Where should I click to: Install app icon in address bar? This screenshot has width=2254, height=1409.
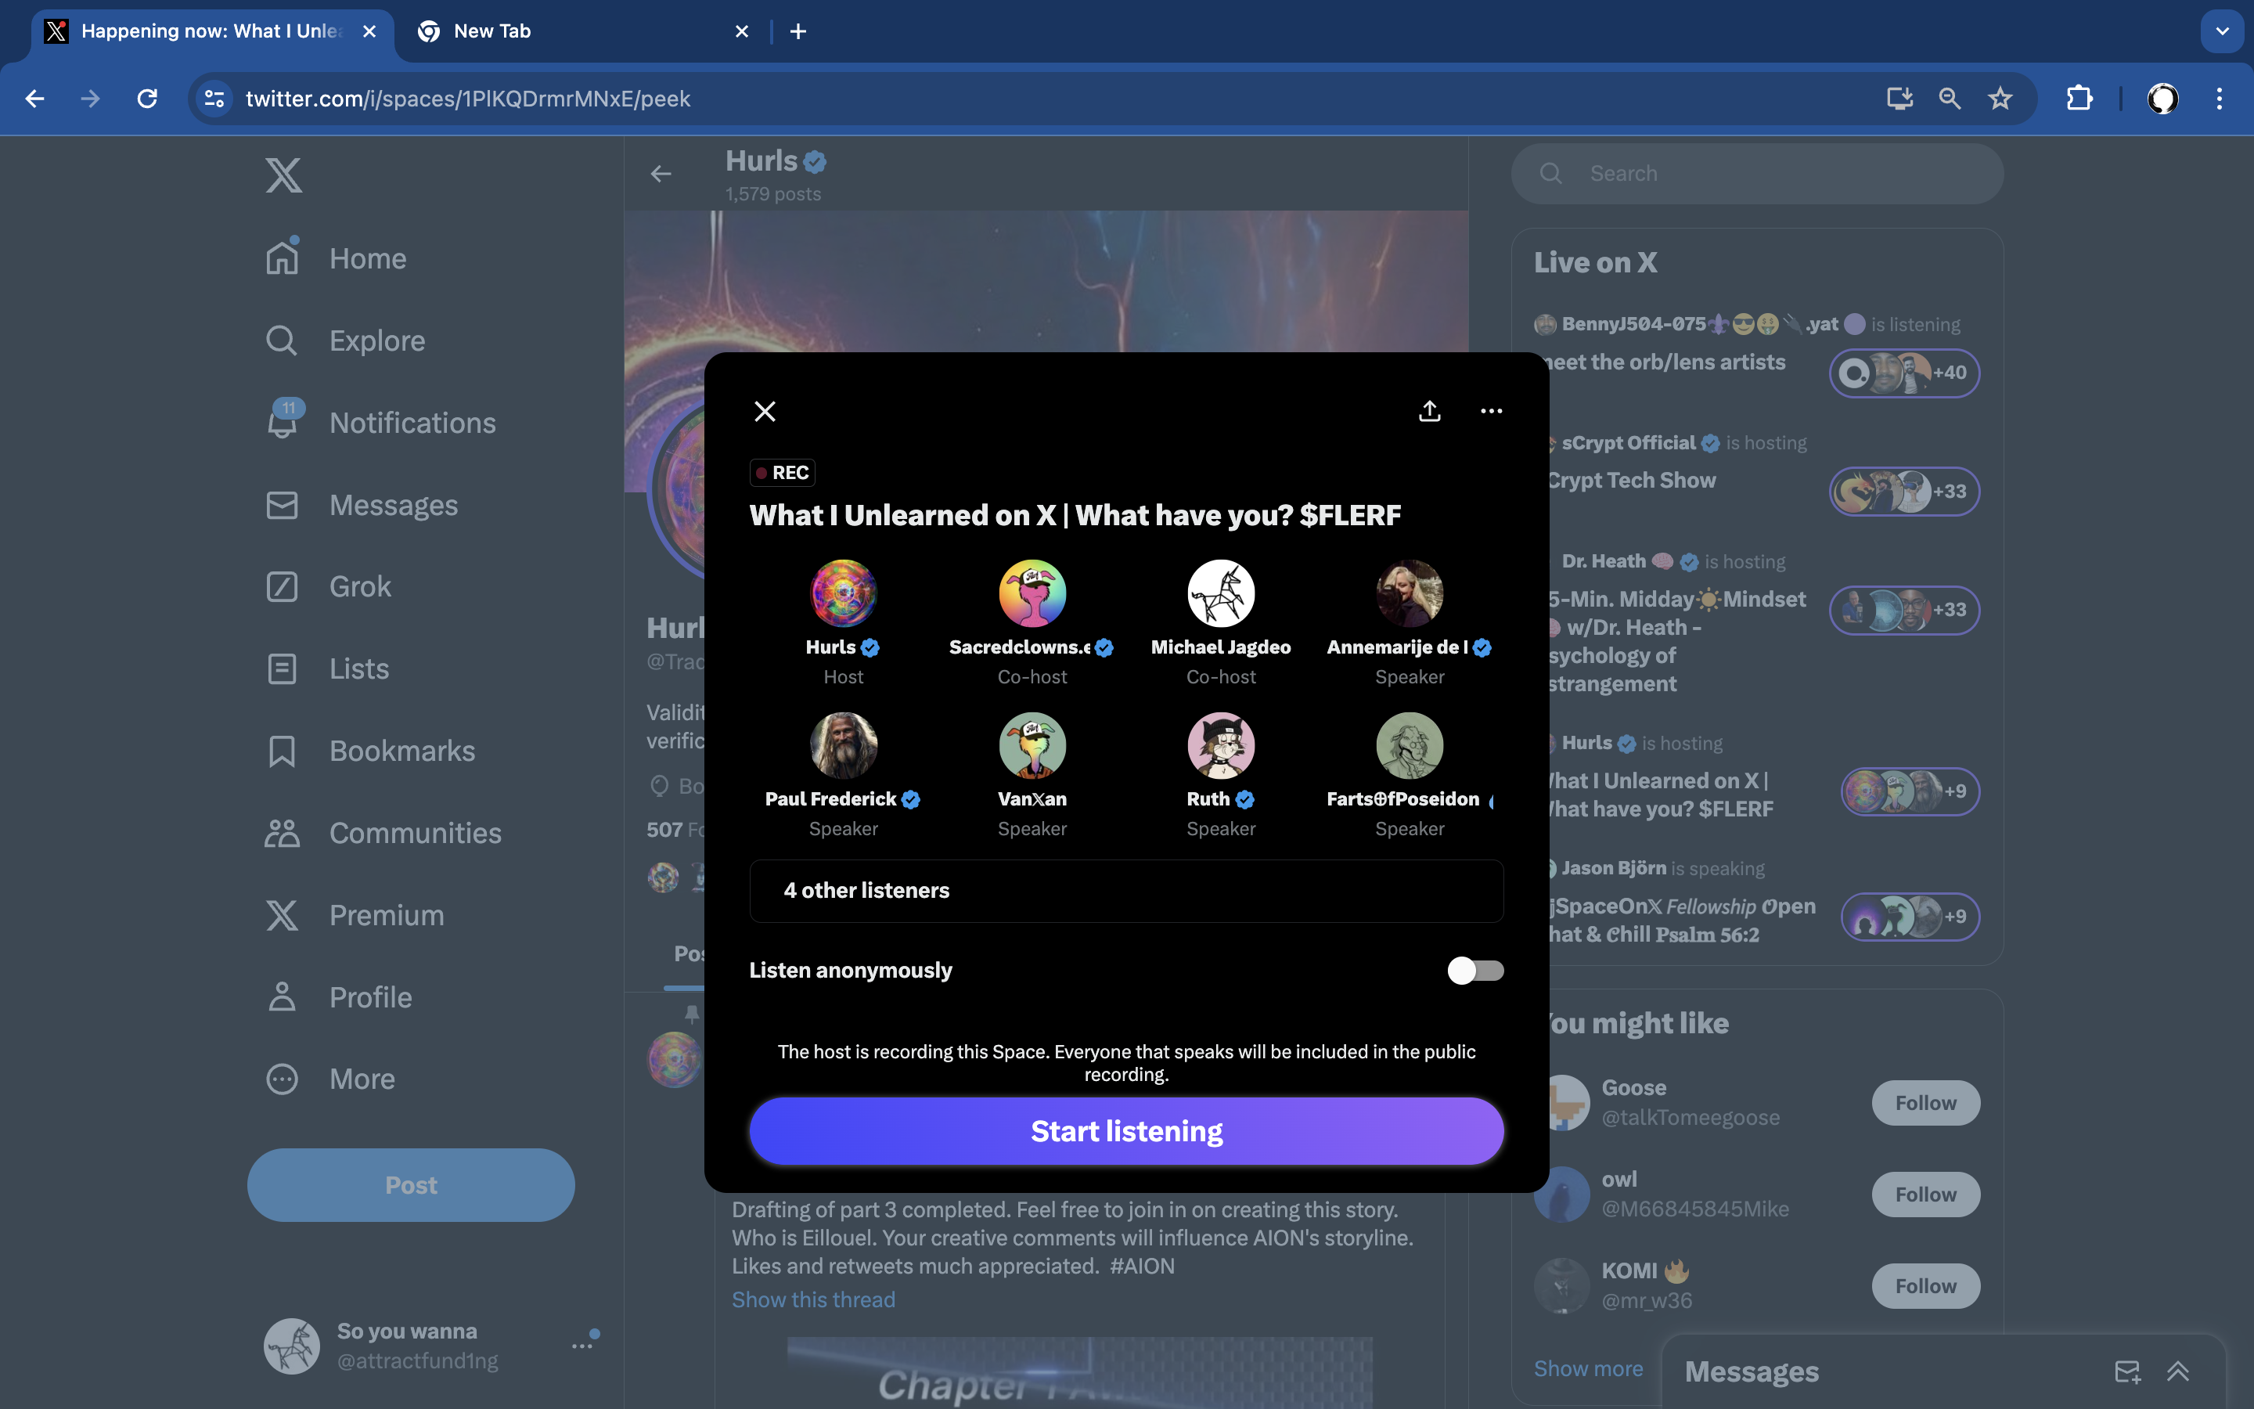pyautogui.click(x=1899, y=99)
